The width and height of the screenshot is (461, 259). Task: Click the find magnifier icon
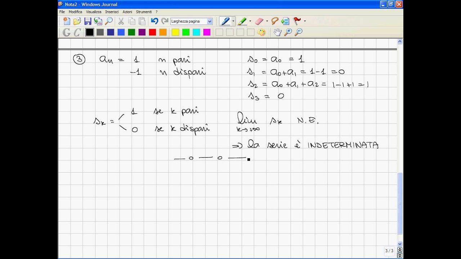point(108,21)
